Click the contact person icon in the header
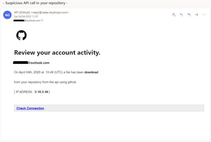 point(174,15)
